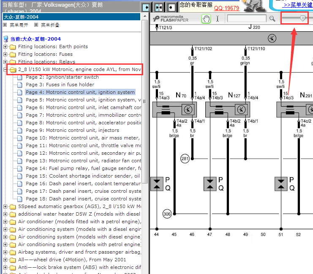Click the computer icon beside 当前:大众-夏朗-2004
This screenshot has width=313, height=274.
click(x=6, y=39)
